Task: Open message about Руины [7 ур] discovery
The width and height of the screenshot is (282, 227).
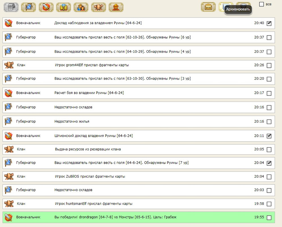Action: [121, 163]
